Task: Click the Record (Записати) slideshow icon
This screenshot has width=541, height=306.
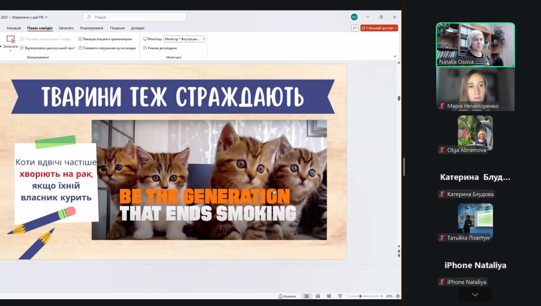Action: [11, 39]
